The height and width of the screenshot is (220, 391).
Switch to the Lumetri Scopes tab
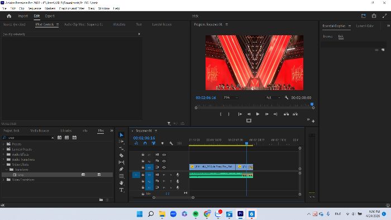click(162, 25)
